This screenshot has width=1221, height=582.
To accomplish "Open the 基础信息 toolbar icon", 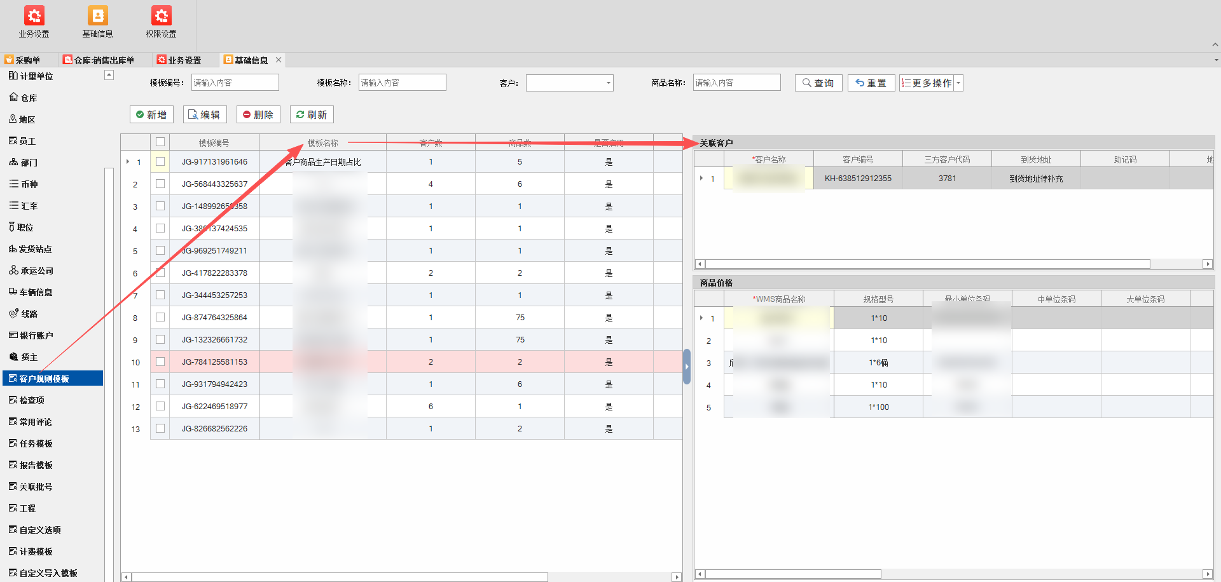I will pyautogui.click(x=97, y=22).
